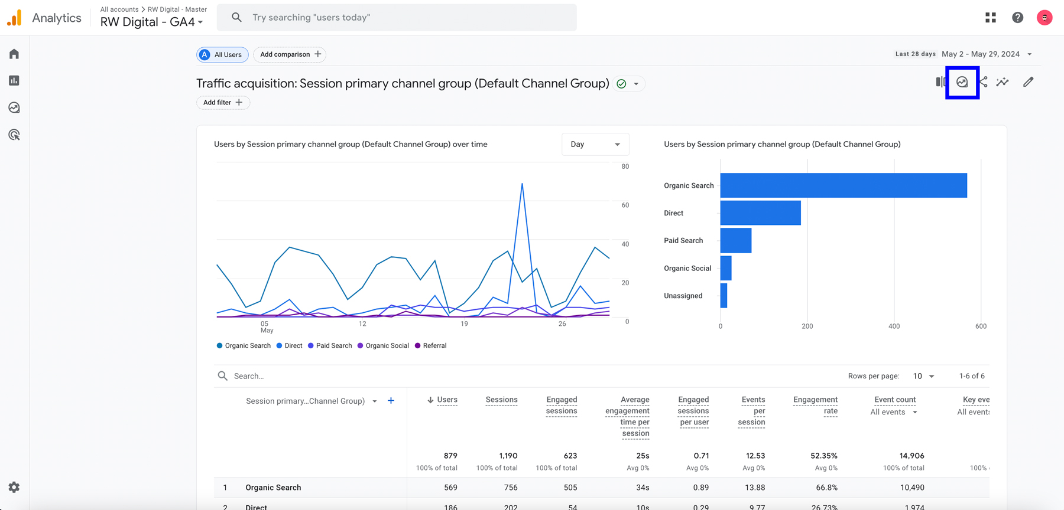
Task: Sort by Engagement rate column
Action: (815, 406)
